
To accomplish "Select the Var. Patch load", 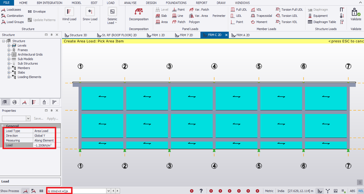I will pyautogui.click(x=199, y=10).
